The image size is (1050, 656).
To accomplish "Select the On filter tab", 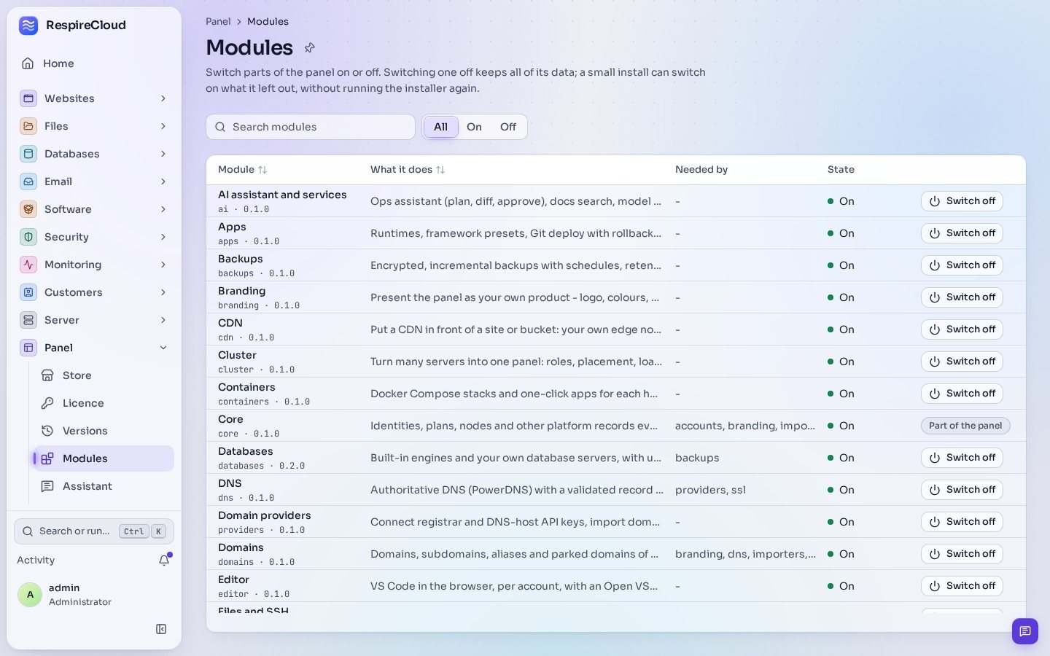I will coord(474,127).
